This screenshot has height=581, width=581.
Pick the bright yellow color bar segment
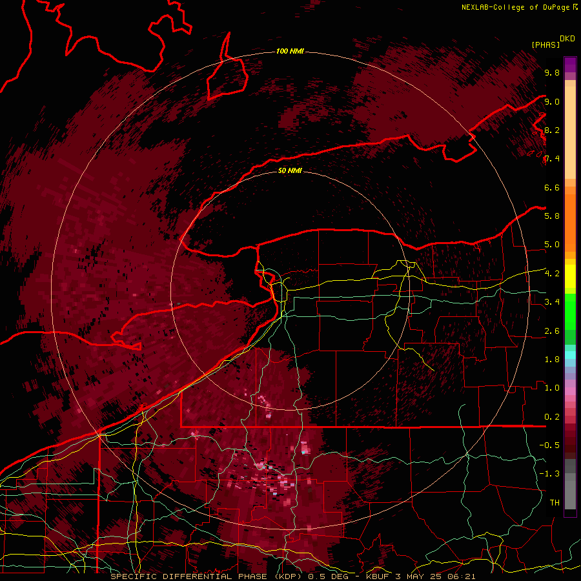click(570, 276)
